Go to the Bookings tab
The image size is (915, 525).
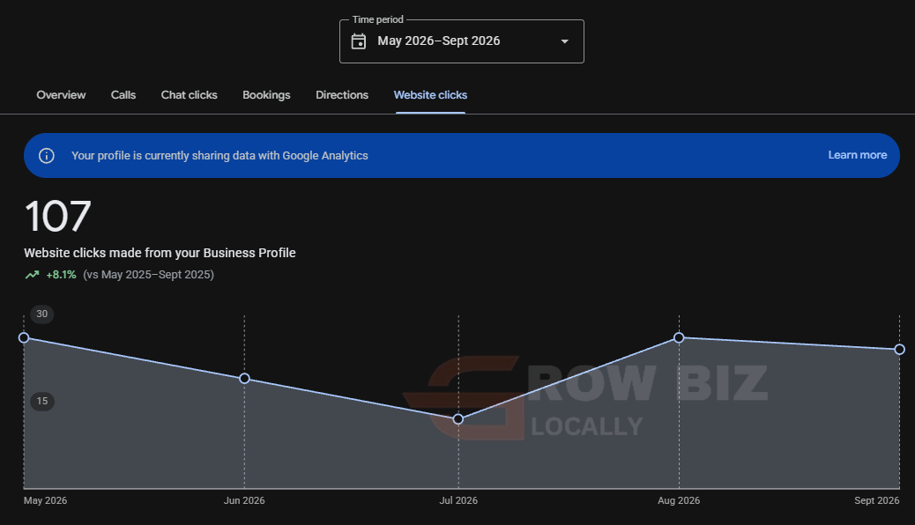pyautogui.click(x=266, y=95)
